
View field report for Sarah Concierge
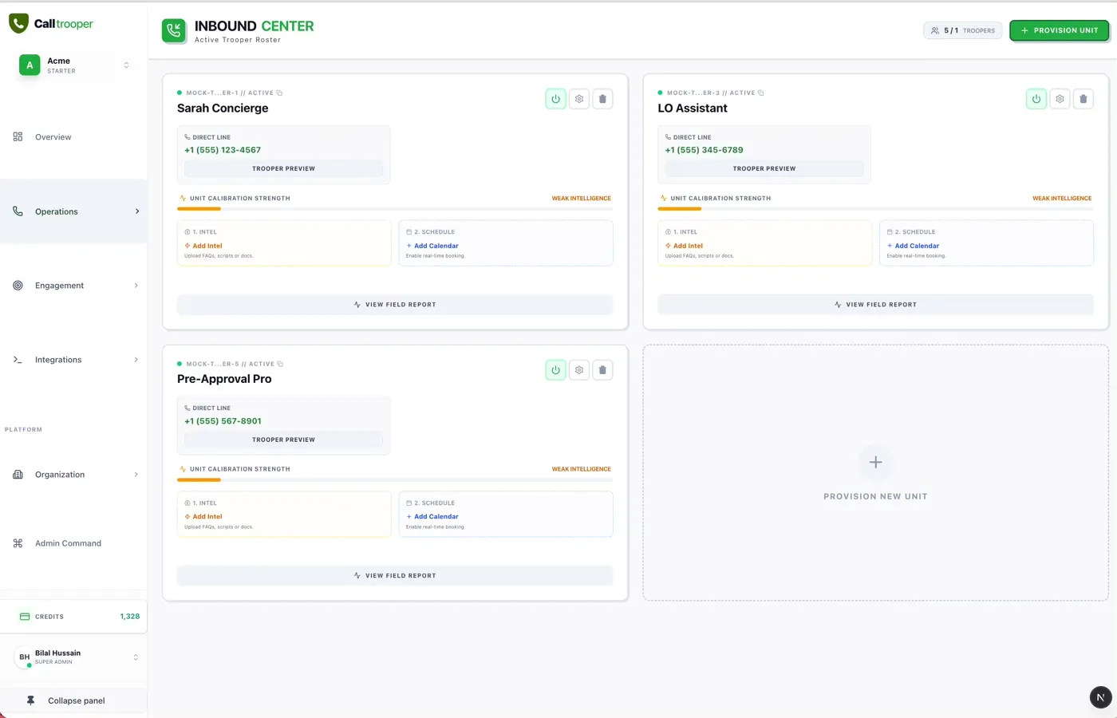click(395, 305)
